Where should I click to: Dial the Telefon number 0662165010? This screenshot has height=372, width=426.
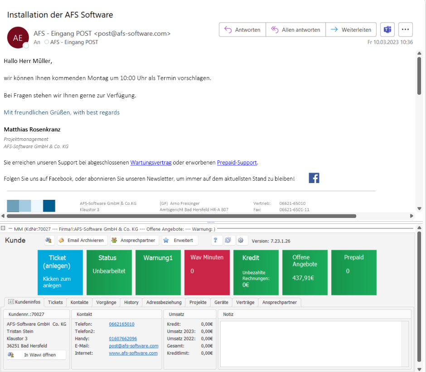121,324
